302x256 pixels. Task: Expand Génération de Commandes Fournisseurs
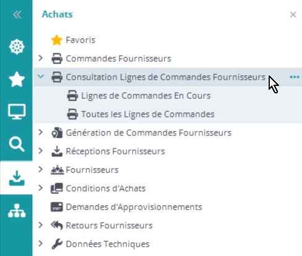click(41, 132)
